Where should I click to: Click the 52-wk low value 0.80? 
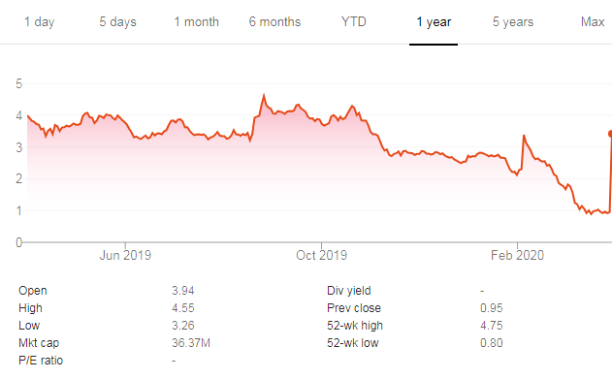492,343
